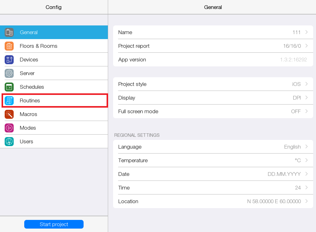Click the General clipboard icon in sidebar
This screenshot has width=316, height=232.
9,32
